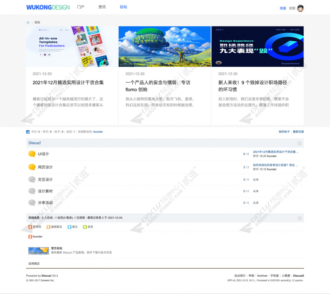Open last post 如何系统化的思考设计改版
Image resolution: width=330 pixels, height=294 pixels.
click(275, 165)
